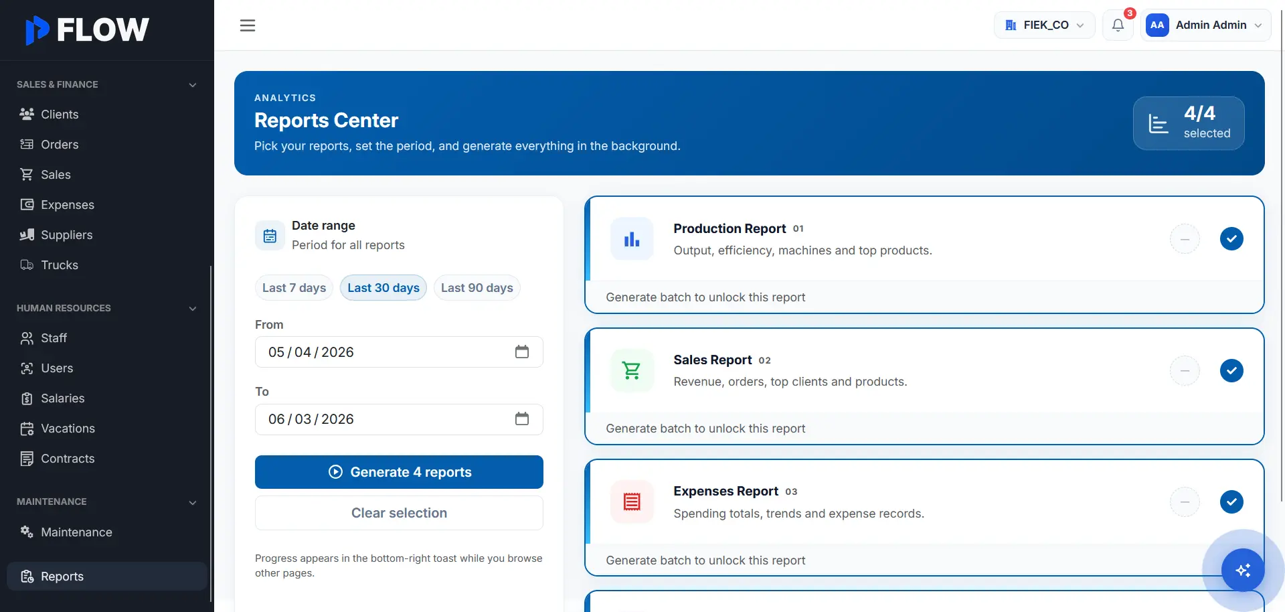
Task: Uncheck the Sales Report selection
Action: pos(1231,370)
